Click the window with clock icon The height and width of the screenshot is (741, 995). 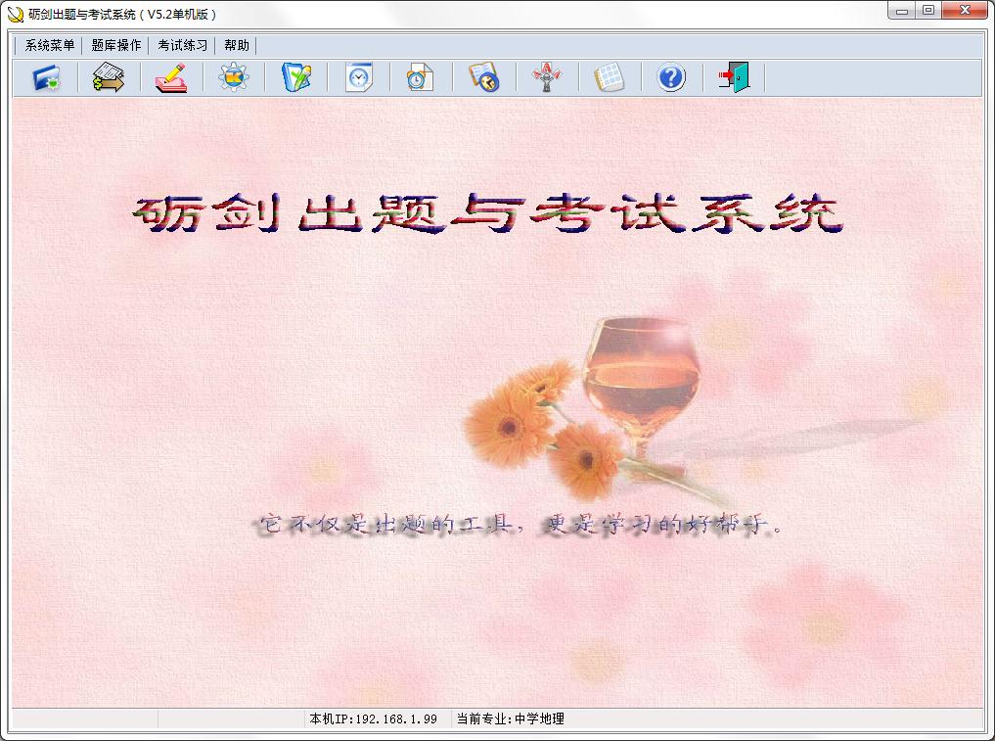pyautogui.click(x=359, y=78)
